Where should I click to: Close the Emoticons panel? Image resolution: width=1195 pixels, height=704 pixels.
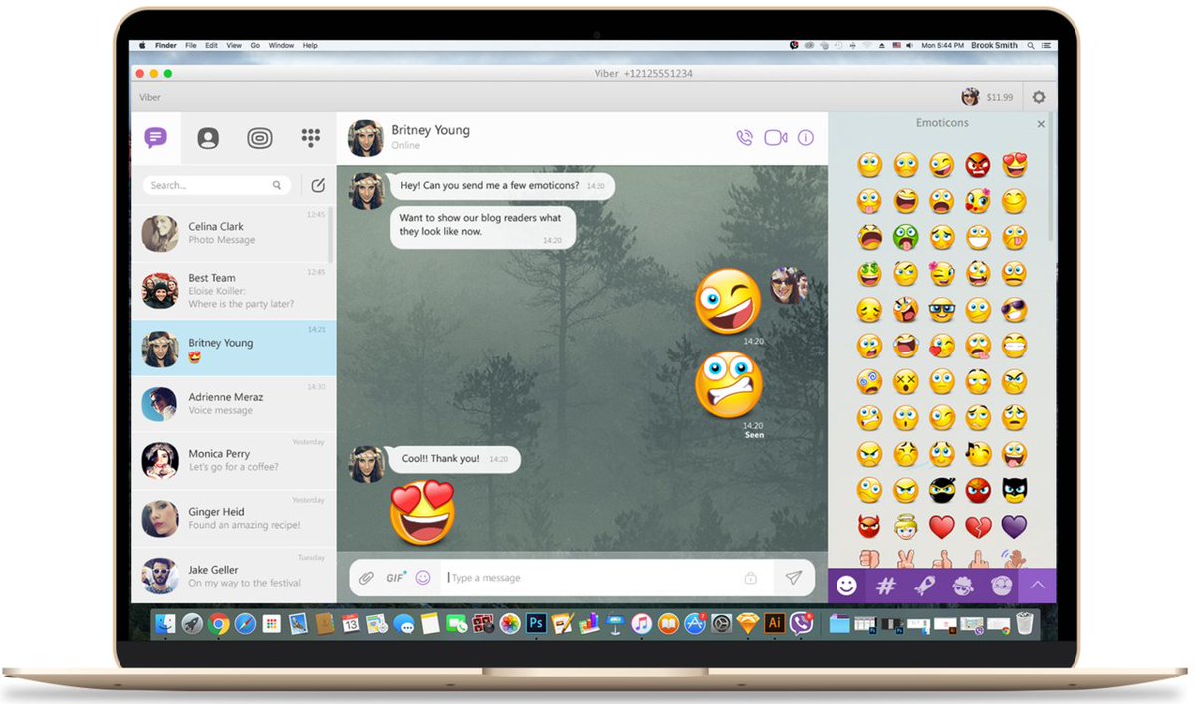1041,123
